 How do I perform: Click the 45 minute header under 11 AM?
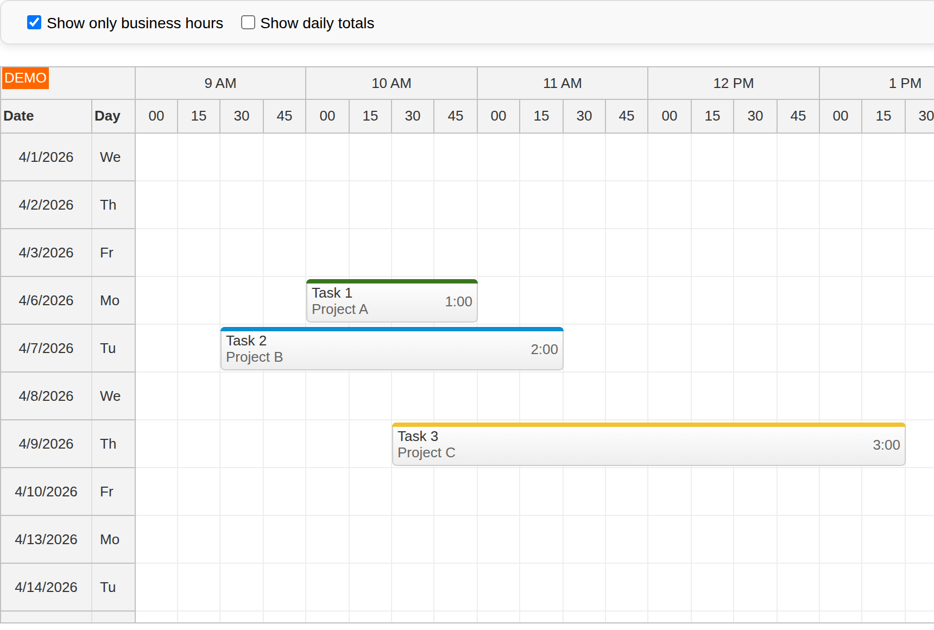tap(626, 116)
